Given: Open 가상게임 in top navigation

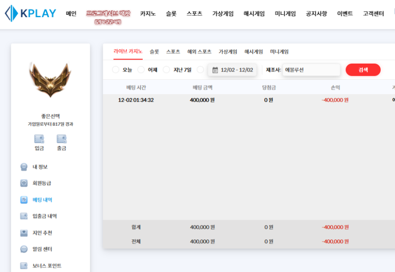Looking at the screenshot, I should coord(223,14).
